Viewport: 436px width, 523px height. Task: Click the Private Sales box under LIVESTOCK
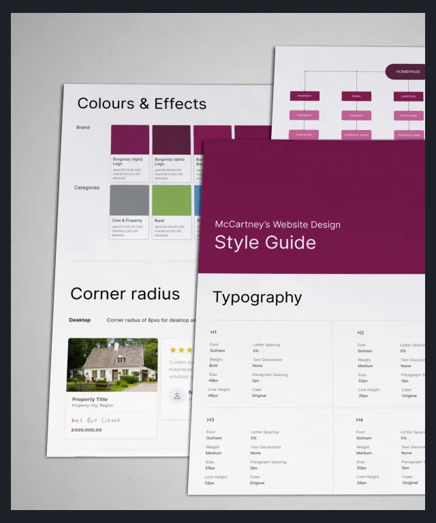[408, 116]
